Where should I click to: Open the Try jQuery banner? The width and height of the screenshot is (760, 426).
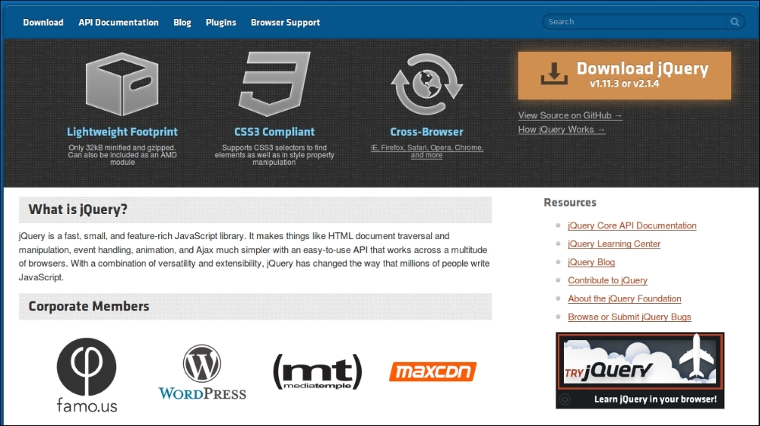640,371
